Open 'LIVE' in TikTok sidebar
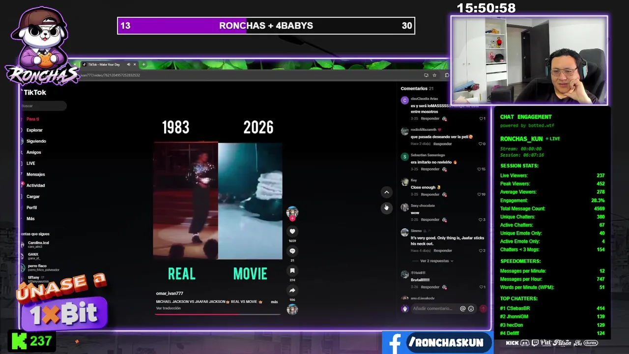Image resolution: width=629 pixels, height=354 pixels. tap(31, 163)
